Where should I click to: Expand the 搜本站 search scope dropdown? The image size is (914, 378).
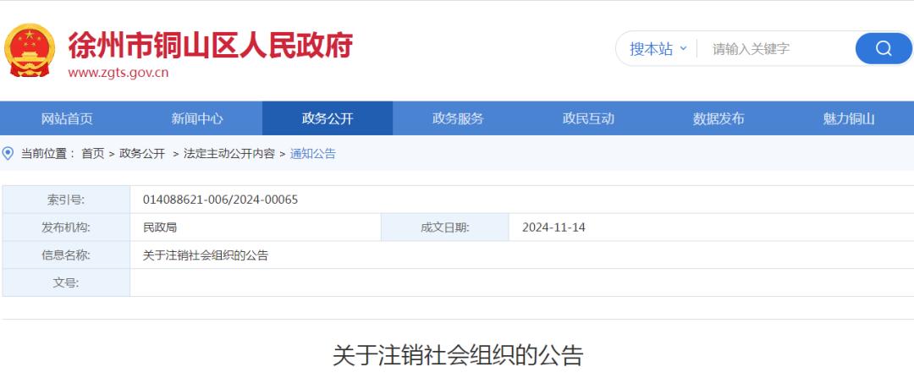(x=658, y=48)
